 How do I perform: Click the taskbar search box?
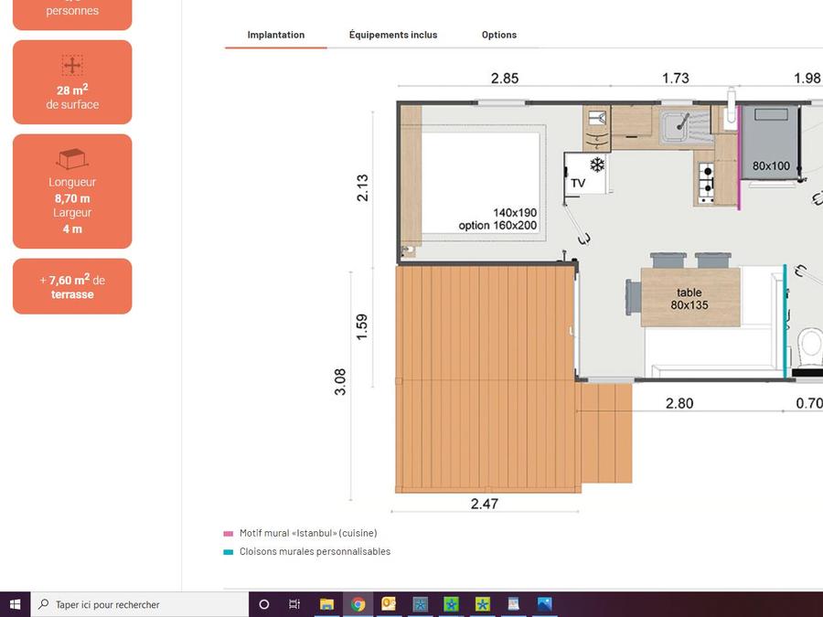pos(140,604)
